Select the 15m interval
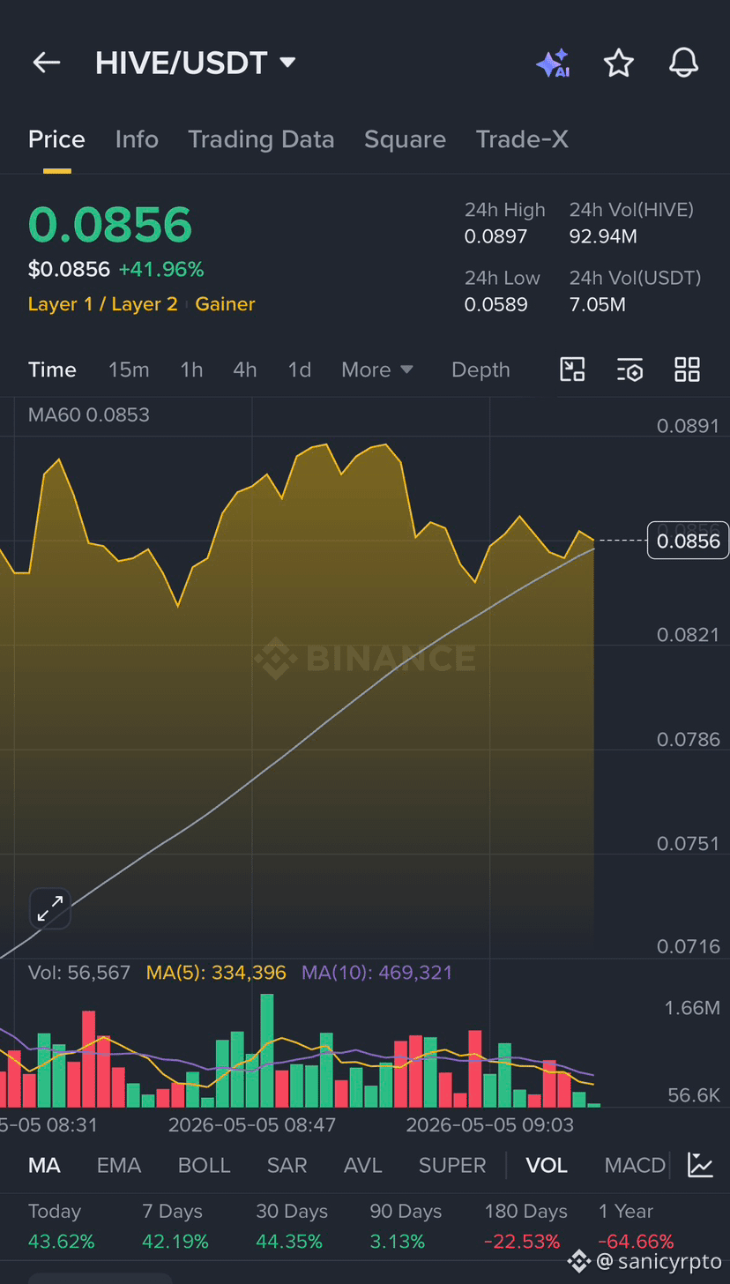730x1284 pixels. [x=129, y=370]
